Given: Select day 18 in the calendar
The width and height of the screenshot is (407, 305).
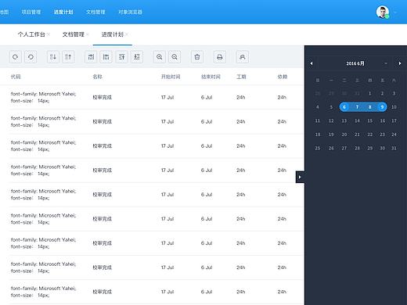Looking at the screenshot, I should [318, 135].
